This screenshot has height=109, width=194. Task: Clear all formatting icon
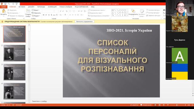tap(67, 11)
